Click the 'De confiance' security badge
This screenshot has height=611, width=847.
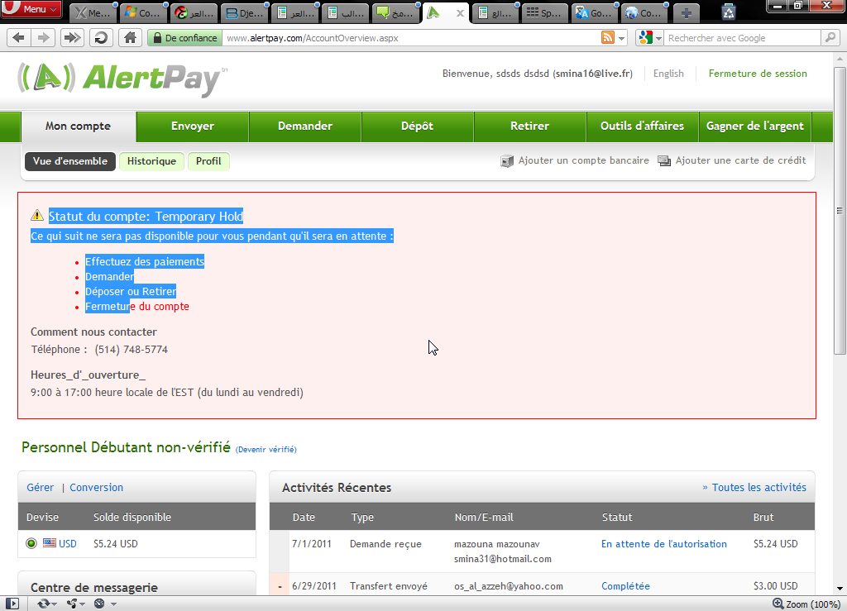pos(185,38)
